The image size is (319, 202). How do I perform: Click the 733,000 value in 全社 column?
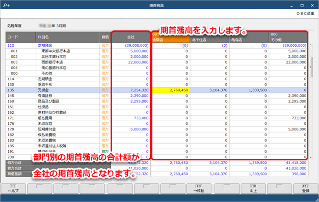coord(141,118)
